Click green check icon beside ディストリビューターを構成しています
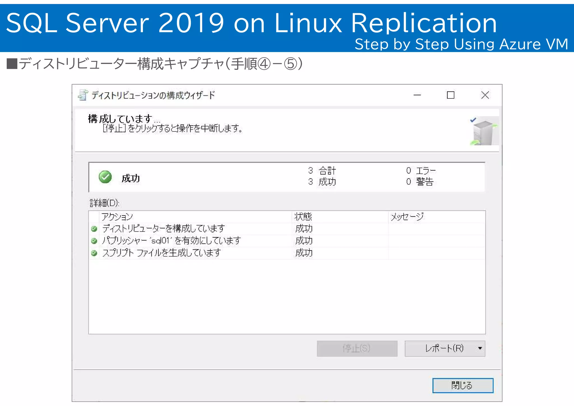Viewport: 574px width, 406px height. click(94, 229)
